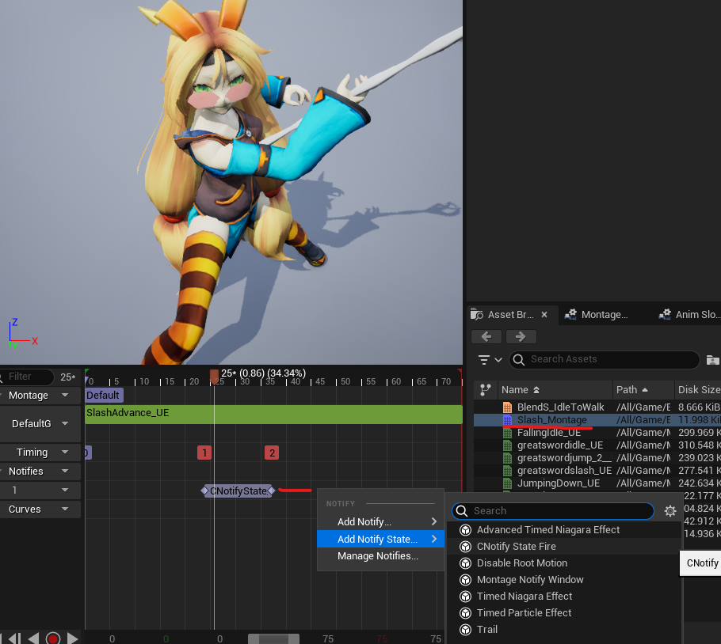Click the Asset Browser tab icon

click(477, 315)
